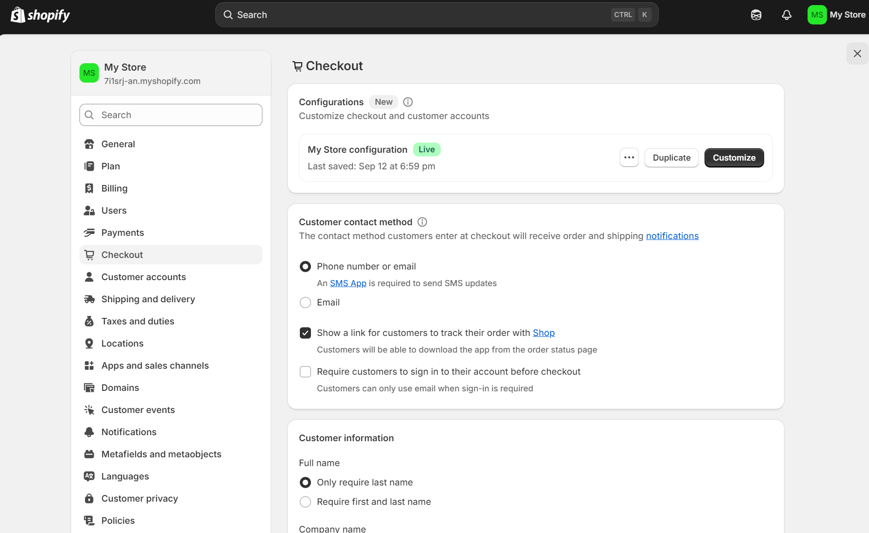Open the notifications bell icon
This screenshot has width=869, height=533.
point(786,15)
